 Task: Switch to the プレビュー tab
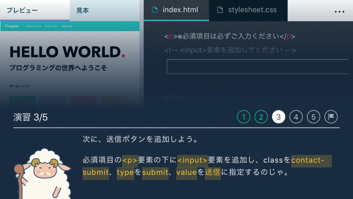click(35, 10)
